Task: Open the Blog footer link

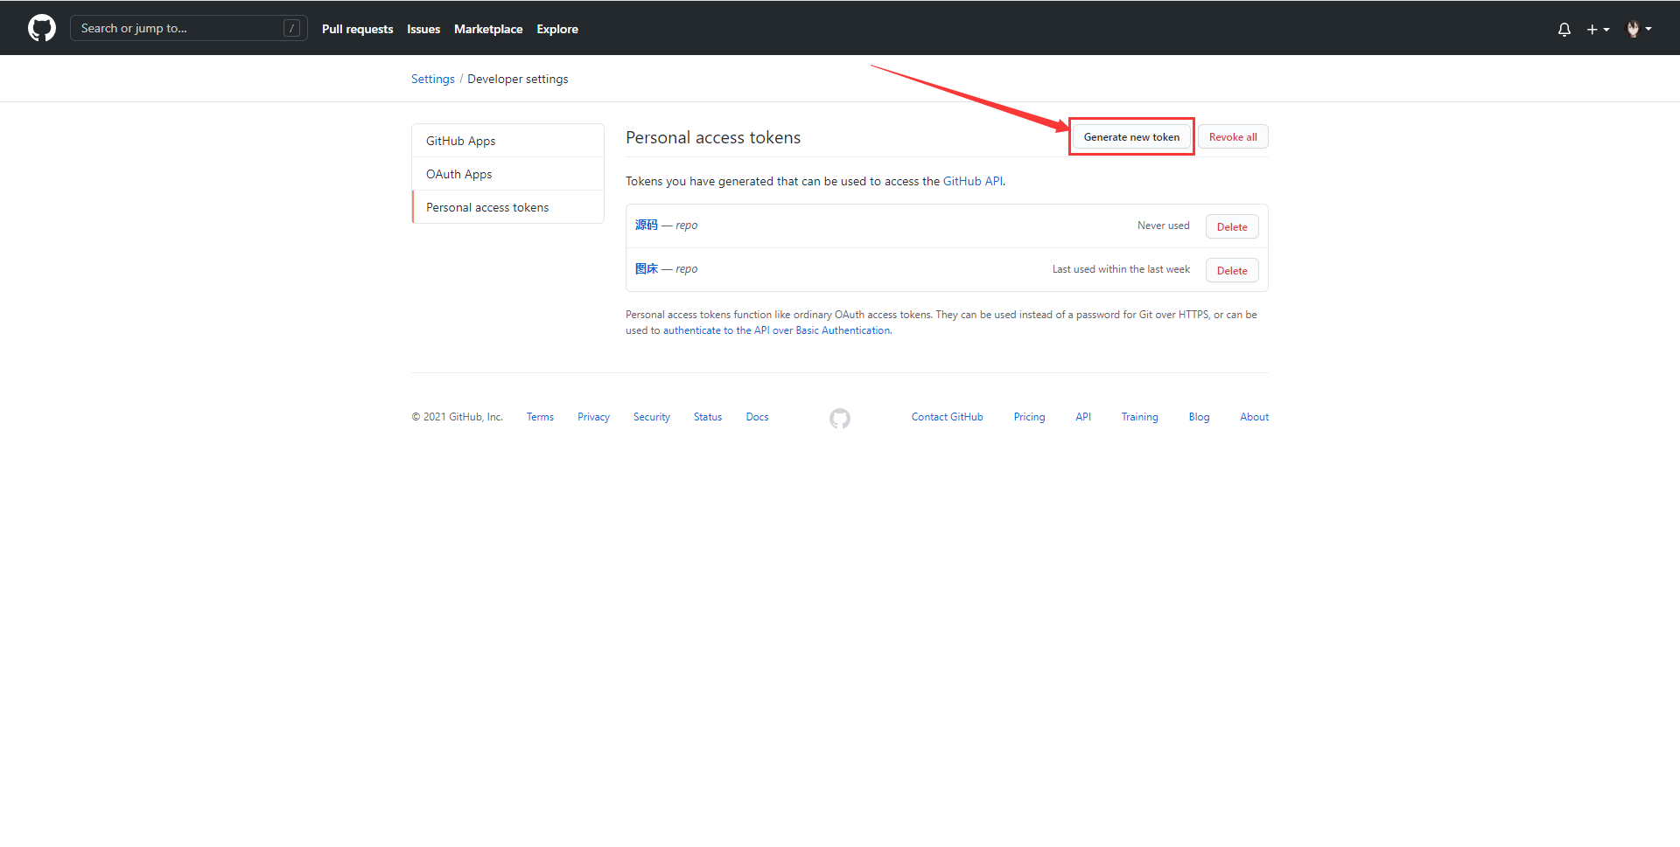Action: pyautogui.click(x=1199, y=417)
